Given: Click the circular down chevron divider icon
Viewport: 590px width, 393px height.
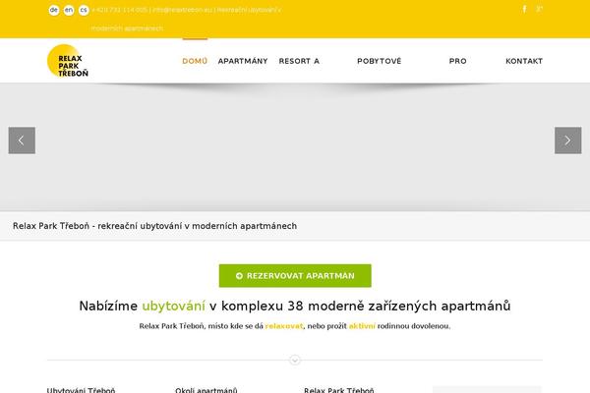Looking at the screenshot, I should [295, 360].
